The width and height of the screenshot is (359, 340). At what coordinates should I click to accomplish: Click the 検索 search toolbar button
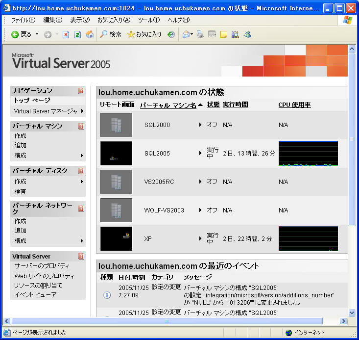click(111, 34)
